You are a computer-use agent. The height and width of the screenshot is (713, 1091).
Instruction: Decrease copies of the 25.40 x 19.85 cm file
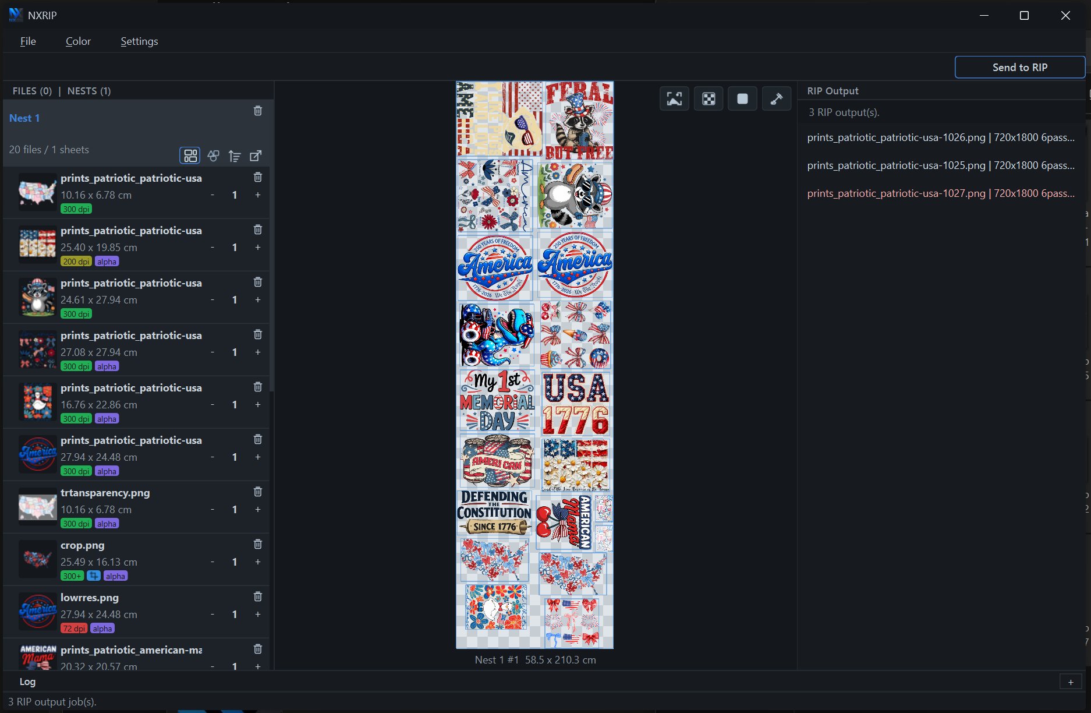point(212,248)
